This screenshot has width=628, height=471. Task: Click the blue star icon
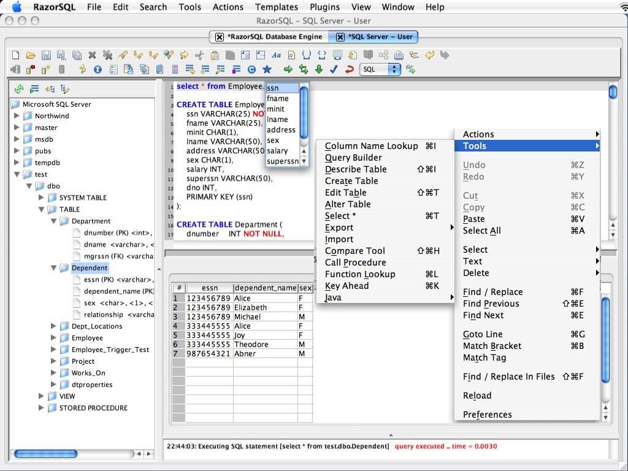pyautogui.click(x=267, y=70)
